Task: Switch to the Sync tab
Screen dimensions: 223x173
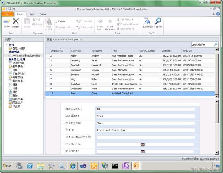Action: point(32,14)
